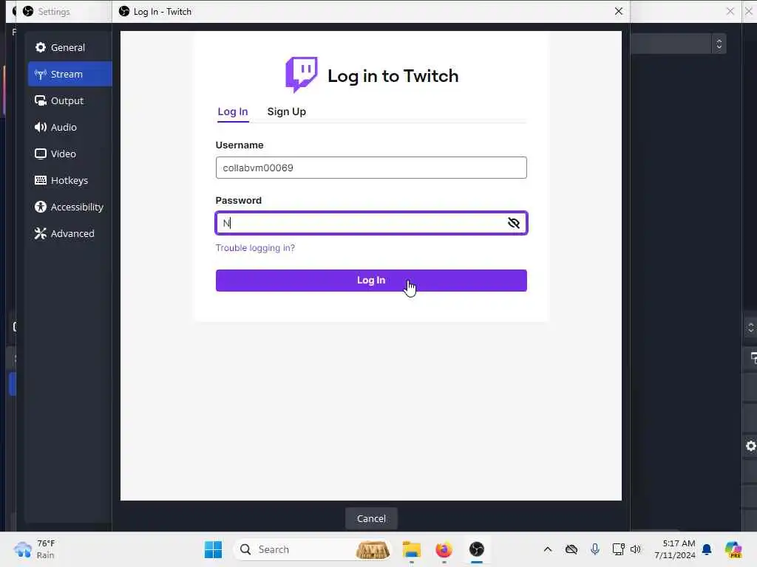
Task: Open Copilot preview taskbar icon
Action: [733, 549]
